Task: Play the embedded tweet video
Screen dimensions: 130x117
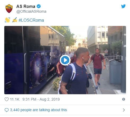Action: pos(65,60)
